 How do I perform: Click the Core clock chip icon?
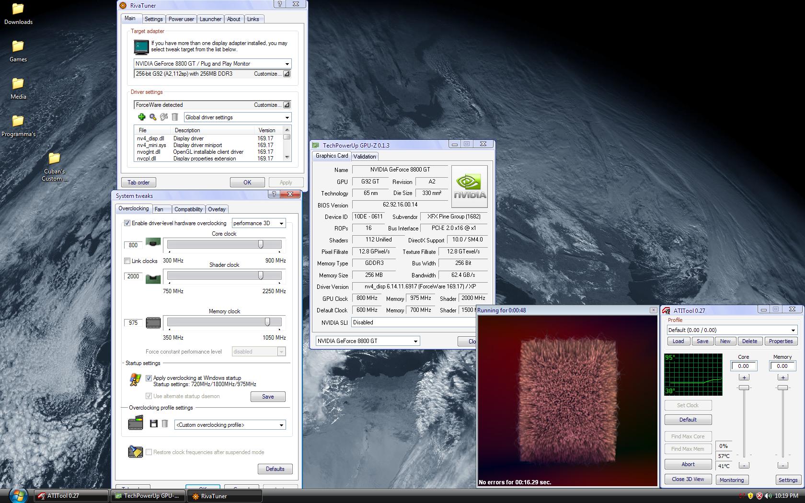153,243
